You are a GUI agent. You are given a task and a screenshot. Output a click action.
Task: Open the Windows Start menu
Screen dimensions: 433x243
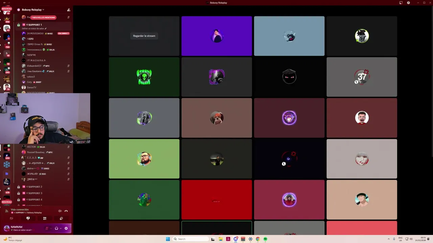pyautogui.click(x=168, y=239)
